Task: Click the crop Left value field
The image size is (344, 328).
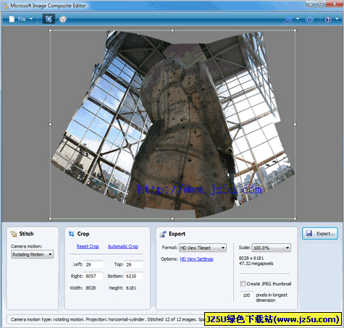Action: click(93, 264)
